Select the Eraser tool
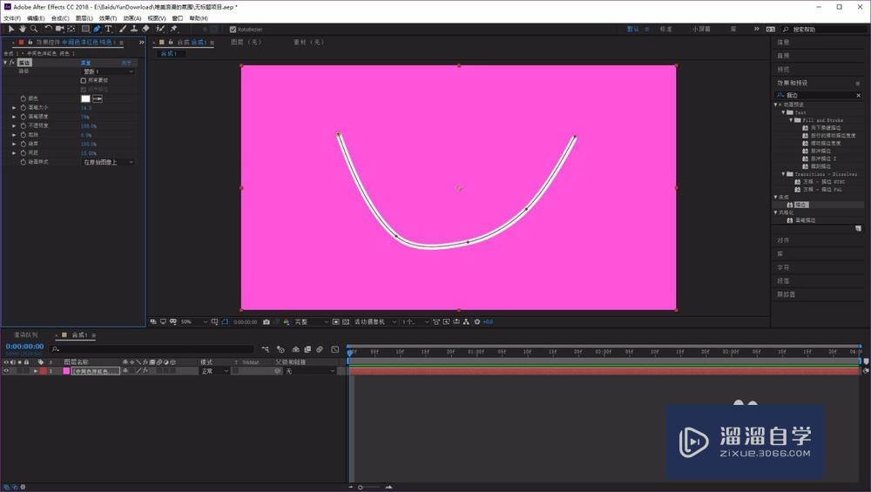Screen dimensions: 871x492 [x=145, y=29]
